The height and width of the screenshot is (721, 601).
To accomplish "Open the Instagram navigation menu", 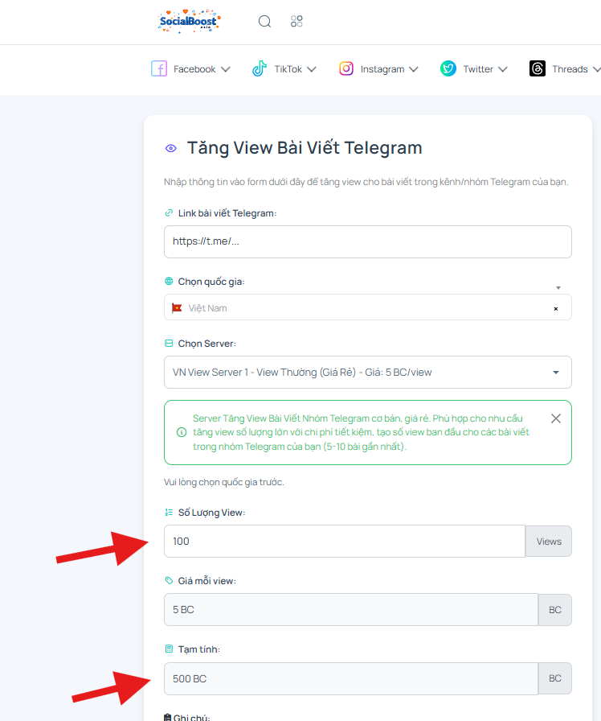I will pos(378,69).
